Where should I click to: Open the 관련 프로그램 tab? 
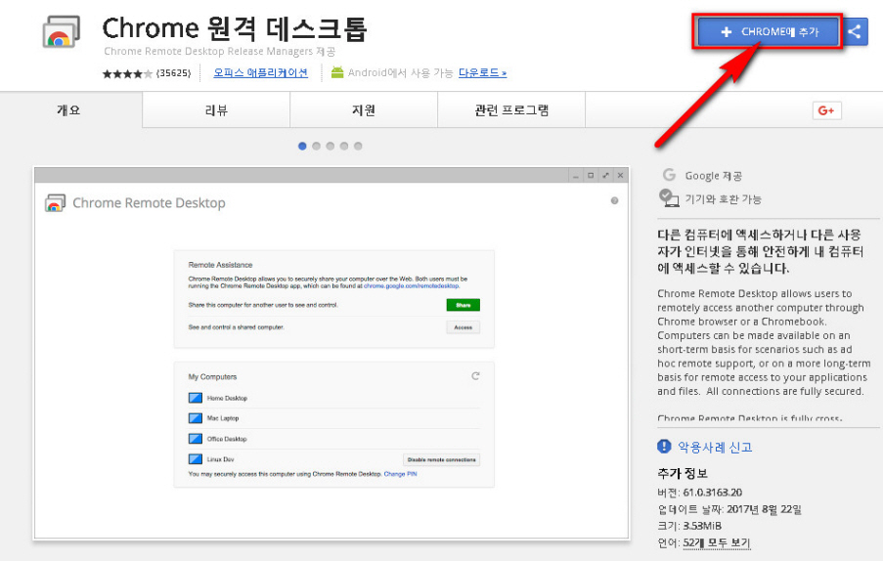(511, 109)
